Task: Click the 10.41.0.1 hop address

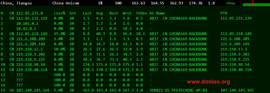Action: (26, 29)
